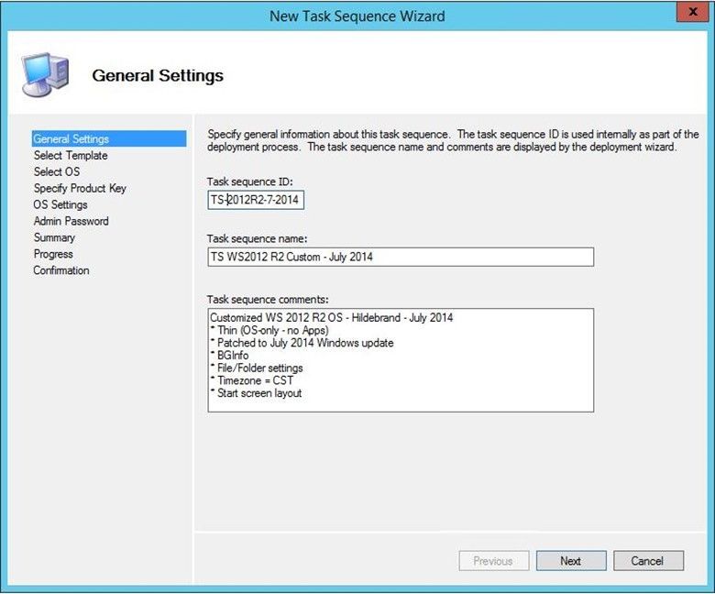715x594 pixels.
Task: Click the 'Task sequence ID:' label
Action: (x=250, y=181)
